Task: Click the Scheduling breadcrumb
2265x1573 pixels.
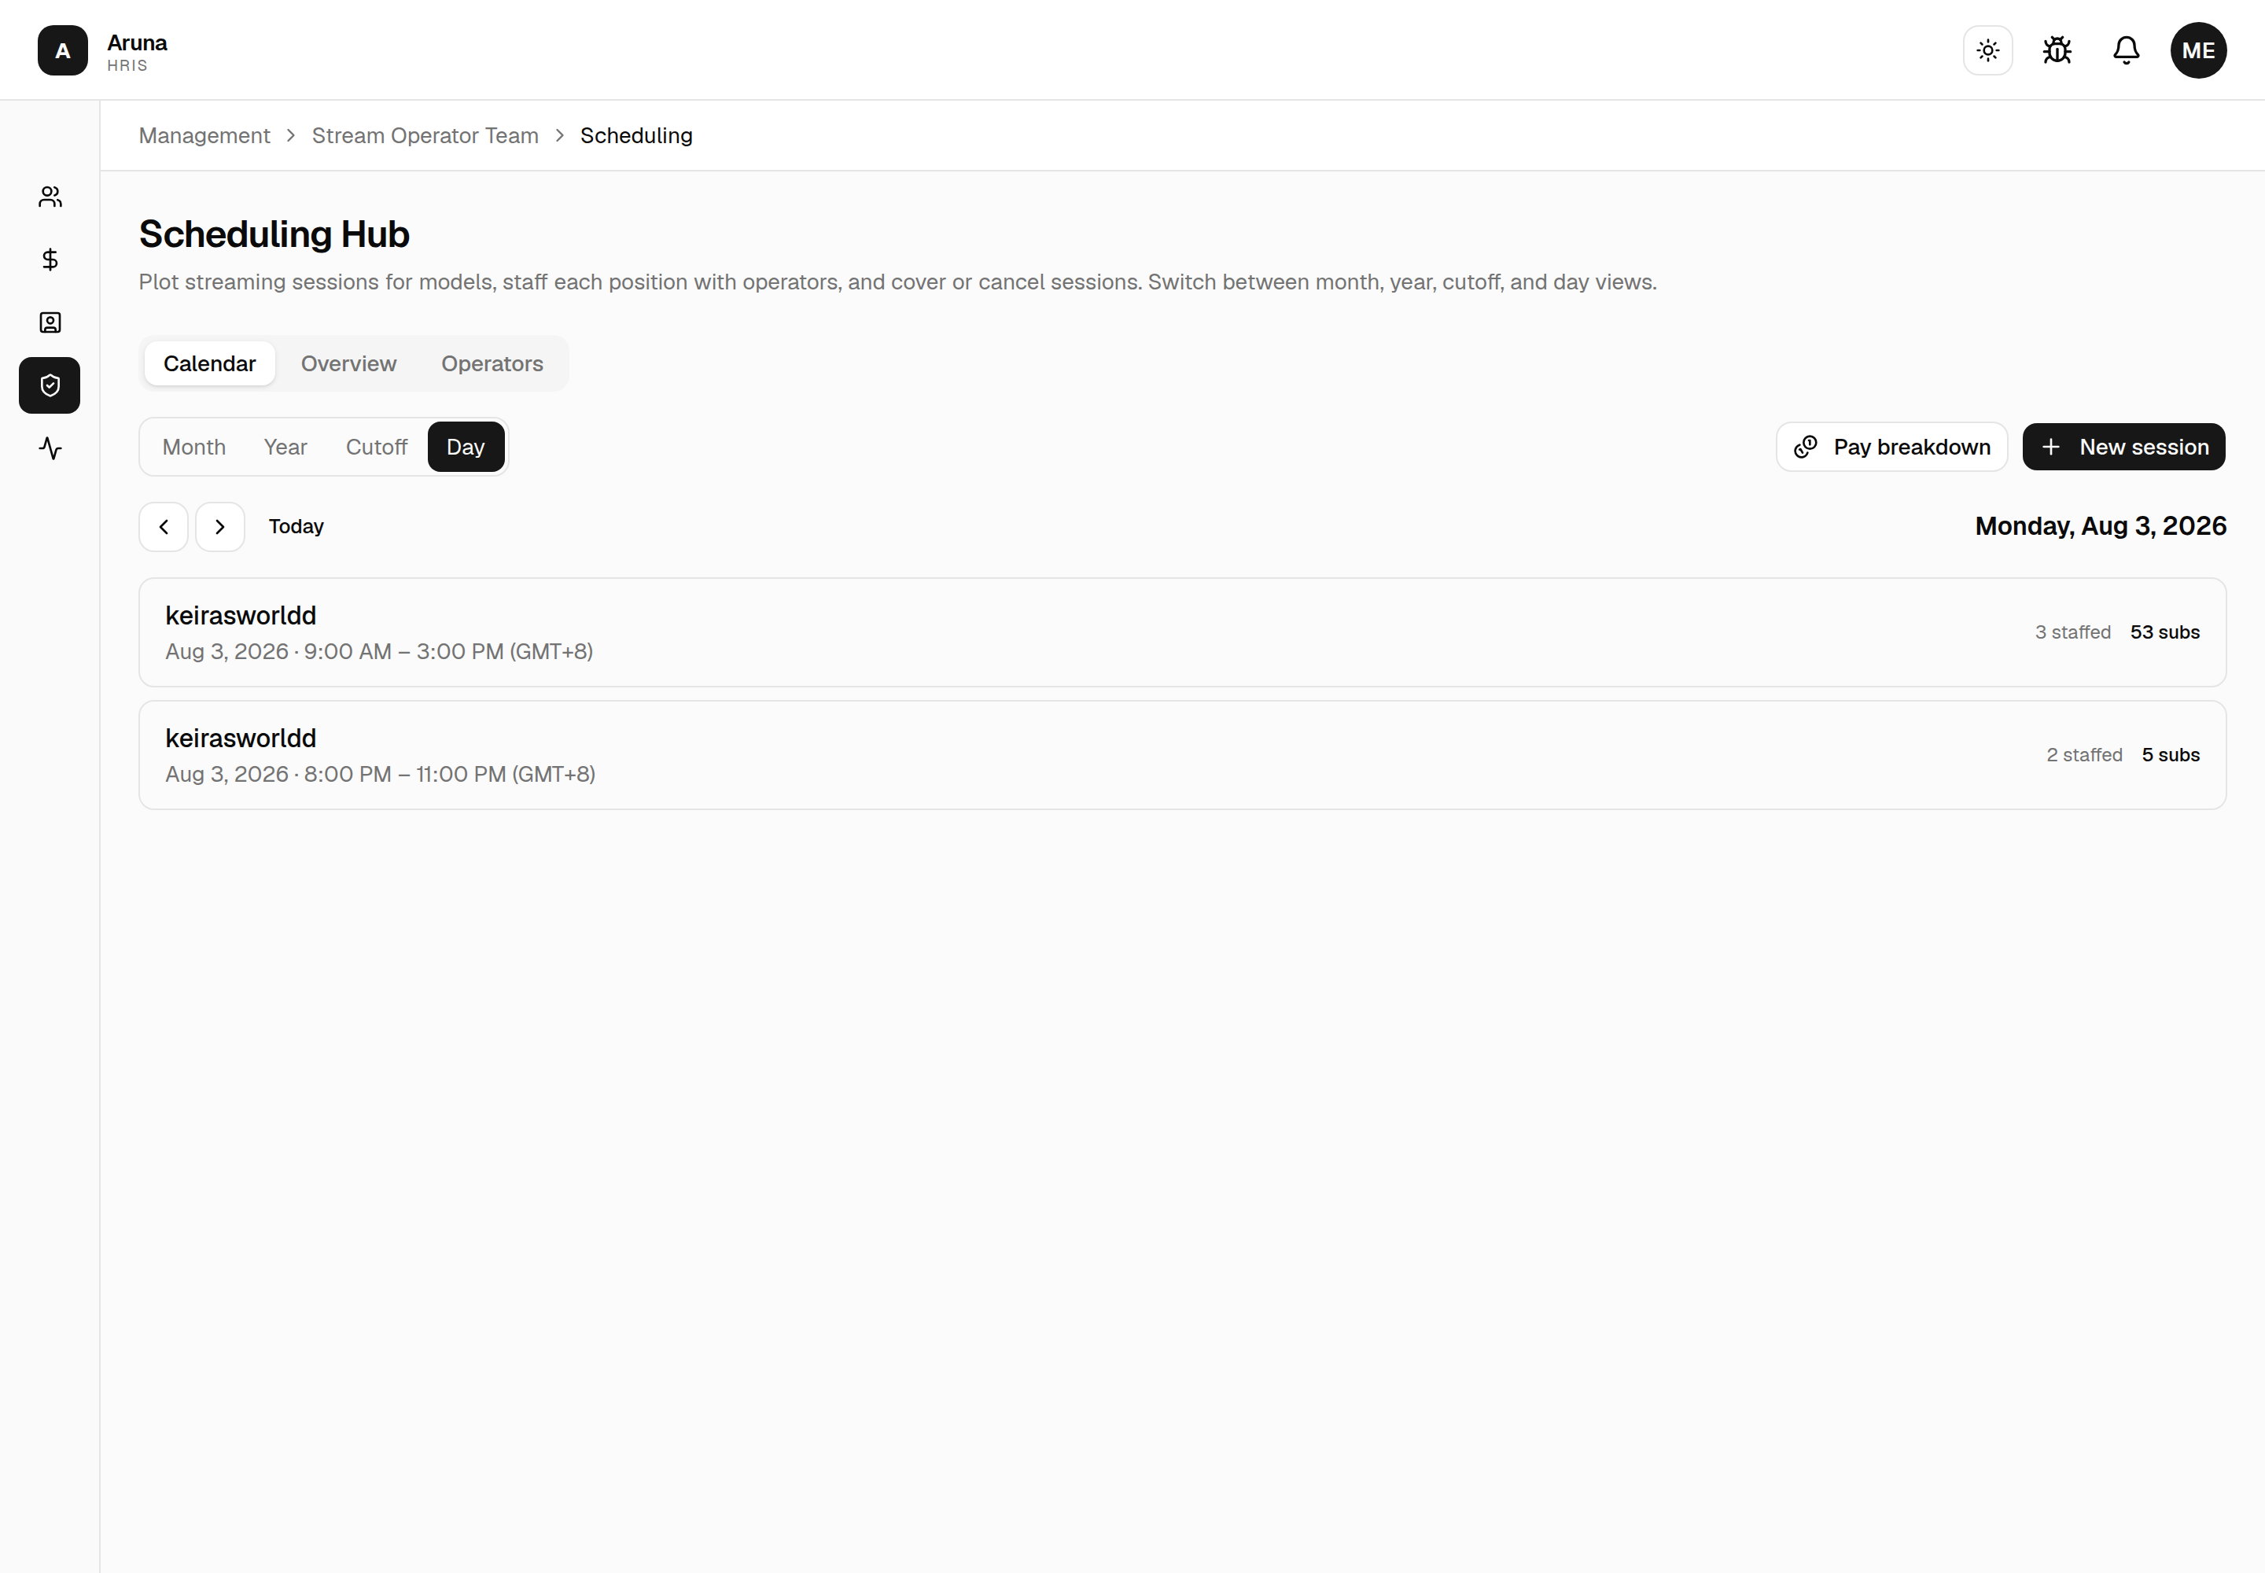Action: 637,136
